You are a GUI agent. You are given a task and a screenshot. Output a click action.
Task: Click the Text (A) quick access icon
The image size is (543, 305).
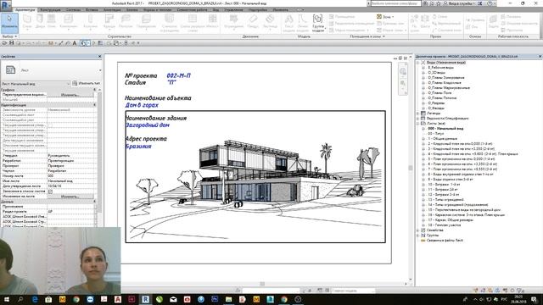pyautogui.click(x=75, y=43)
